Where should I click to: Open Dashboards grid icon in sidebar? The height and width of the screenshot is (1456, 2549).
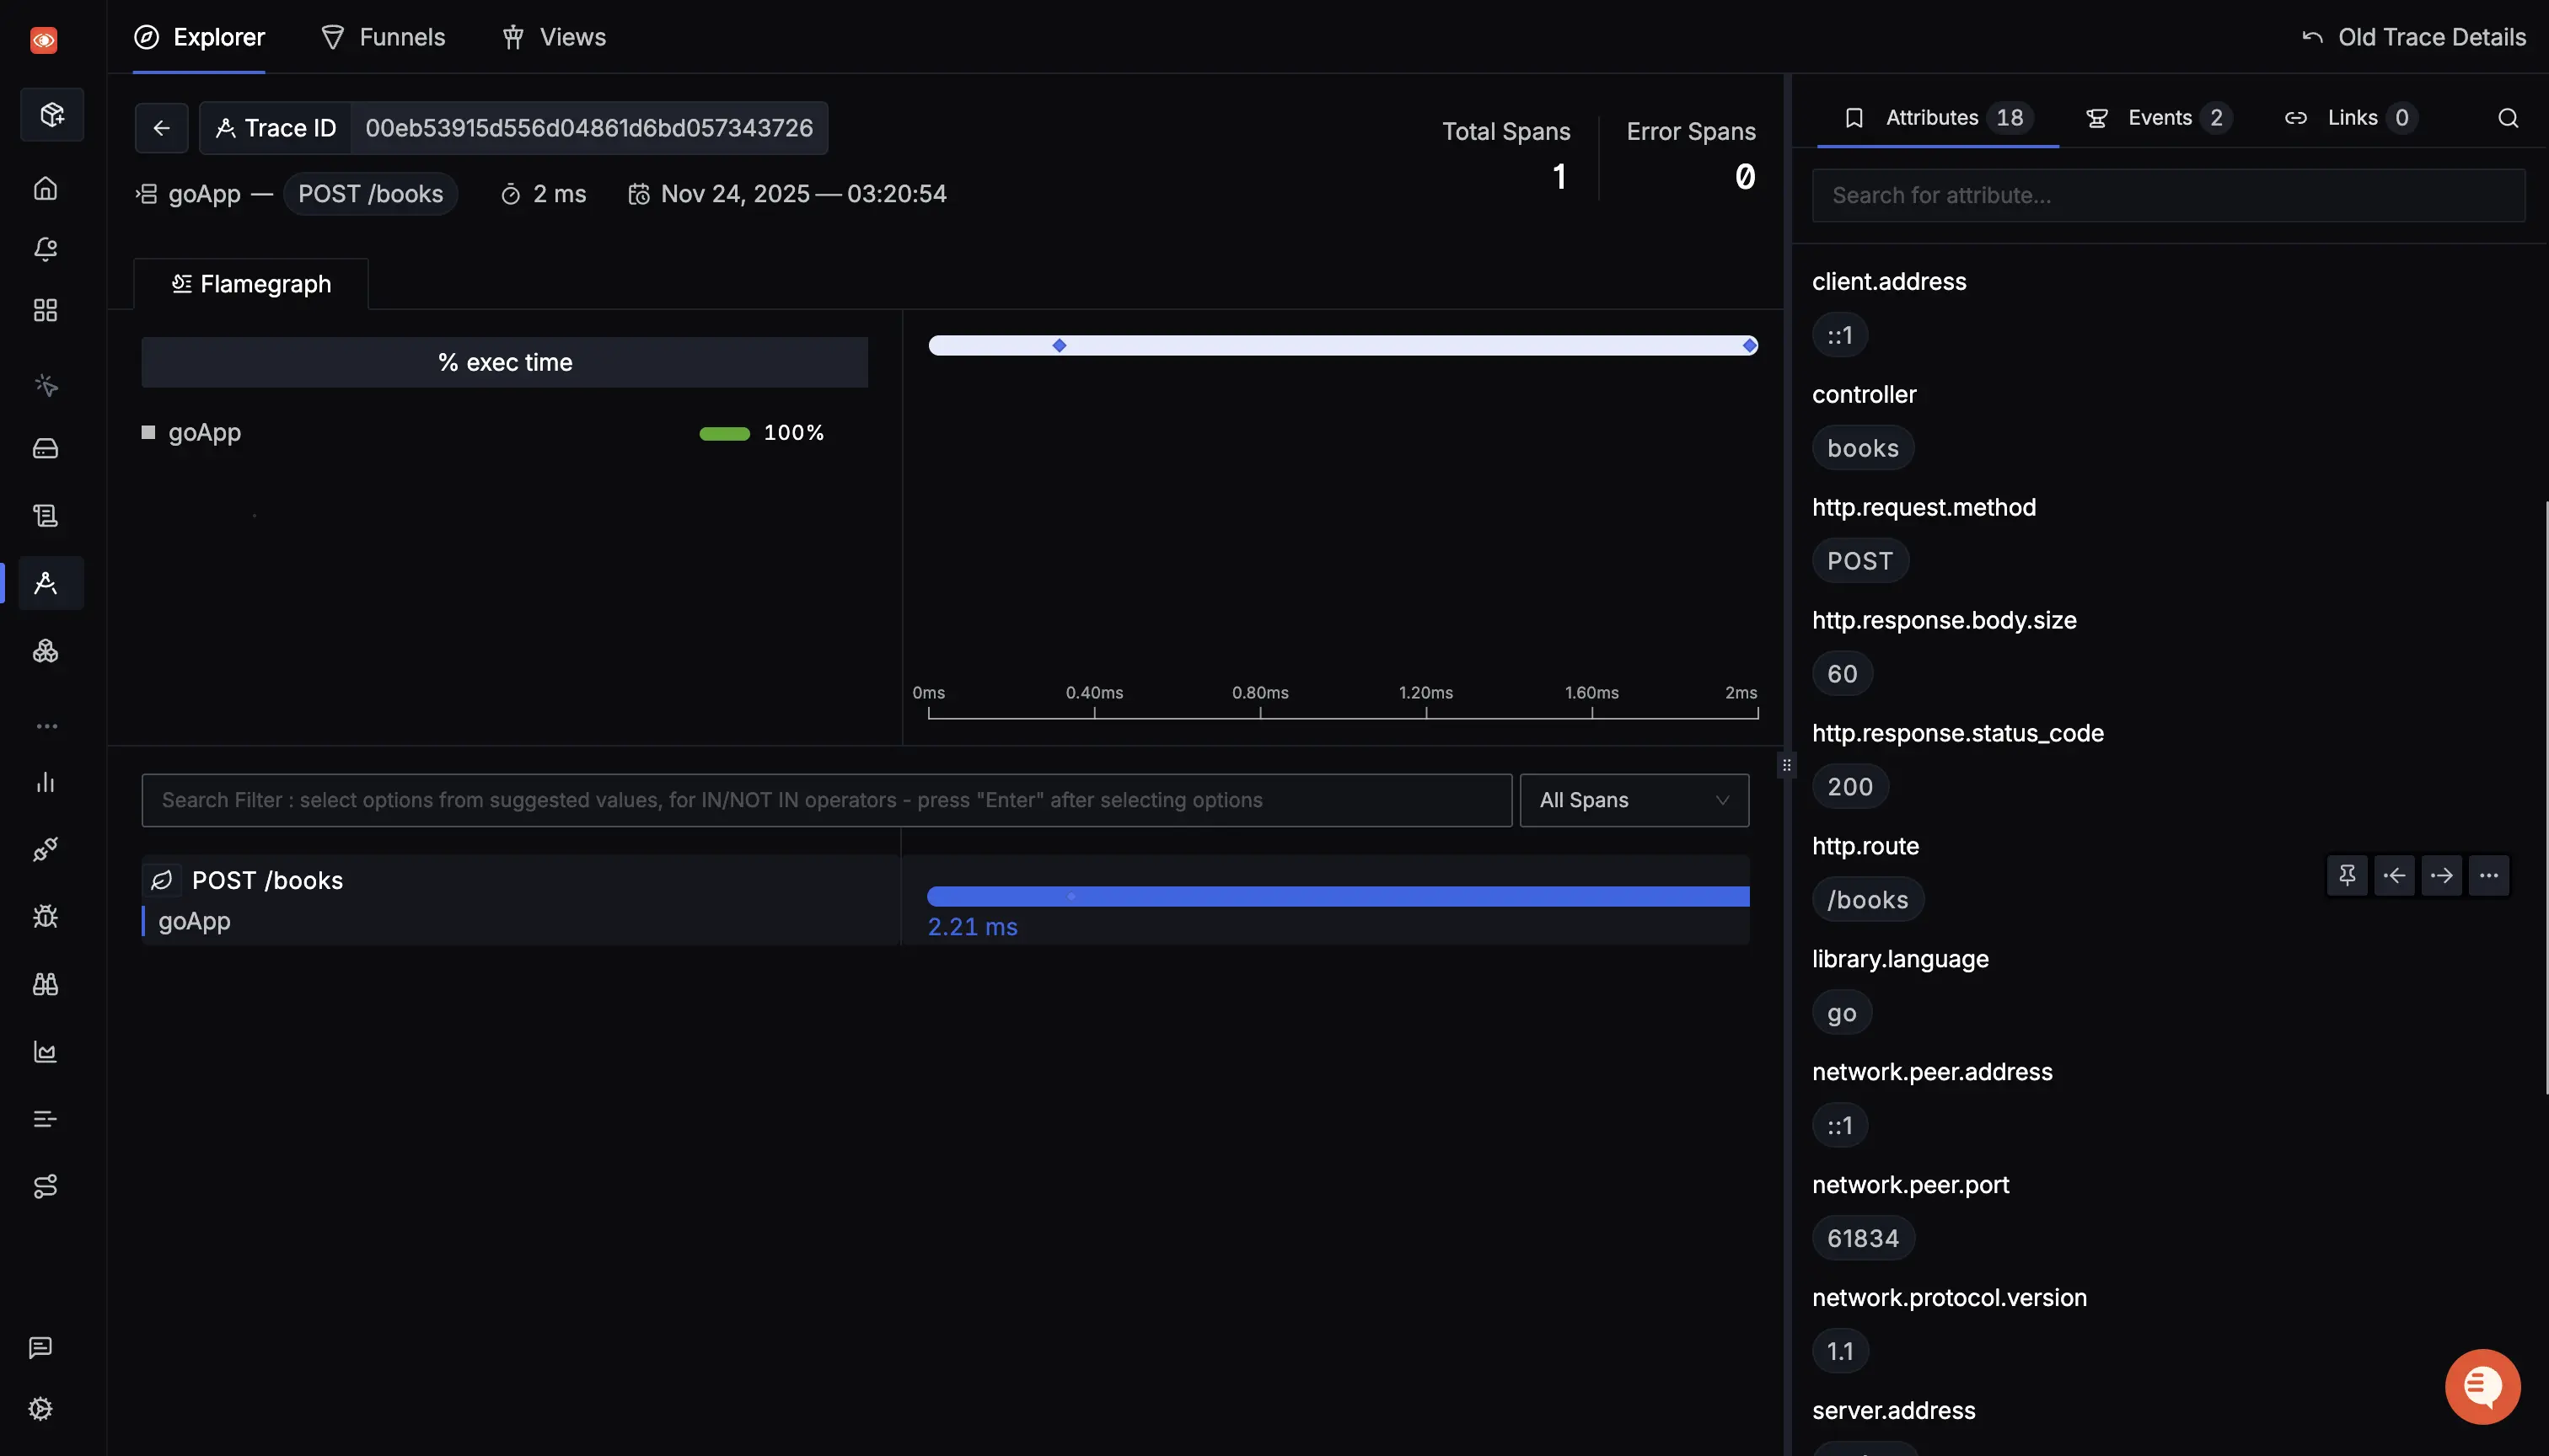(x=45, y=310)
